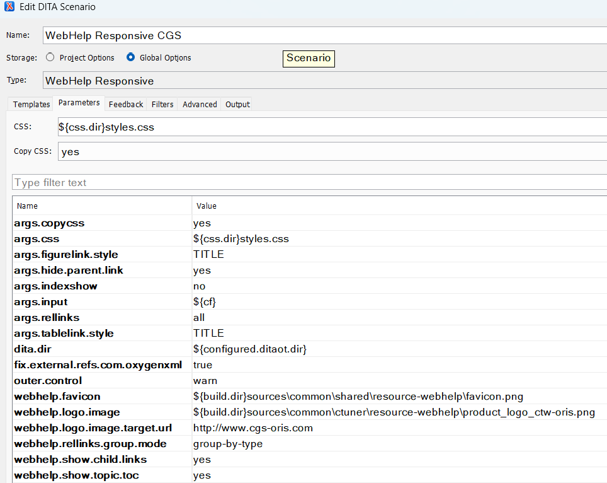This screenshot has height=483, width=607.
Task: Select the dita.dir parameter
Action: [33, 349]
